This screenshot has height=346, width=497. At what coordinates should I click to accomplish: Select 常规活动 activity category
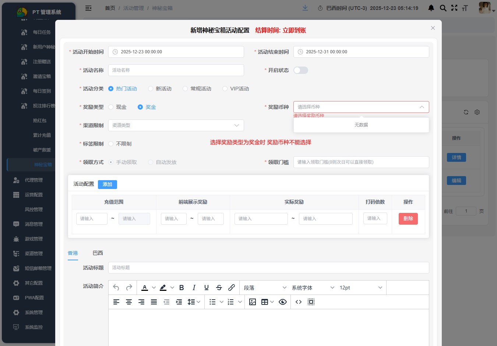coord(197,89)
